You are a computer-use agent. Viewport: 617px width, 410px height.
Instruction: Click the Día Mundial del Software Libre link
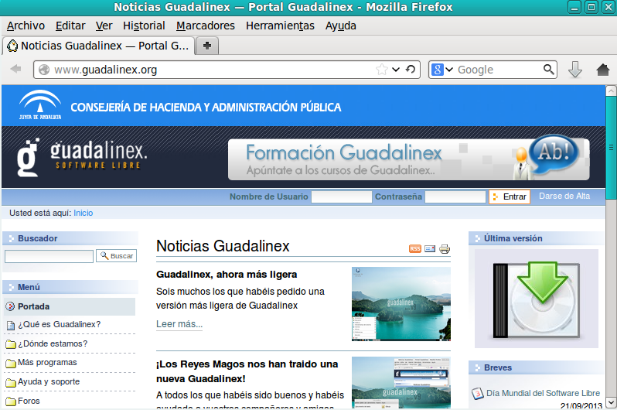(543, 393)
